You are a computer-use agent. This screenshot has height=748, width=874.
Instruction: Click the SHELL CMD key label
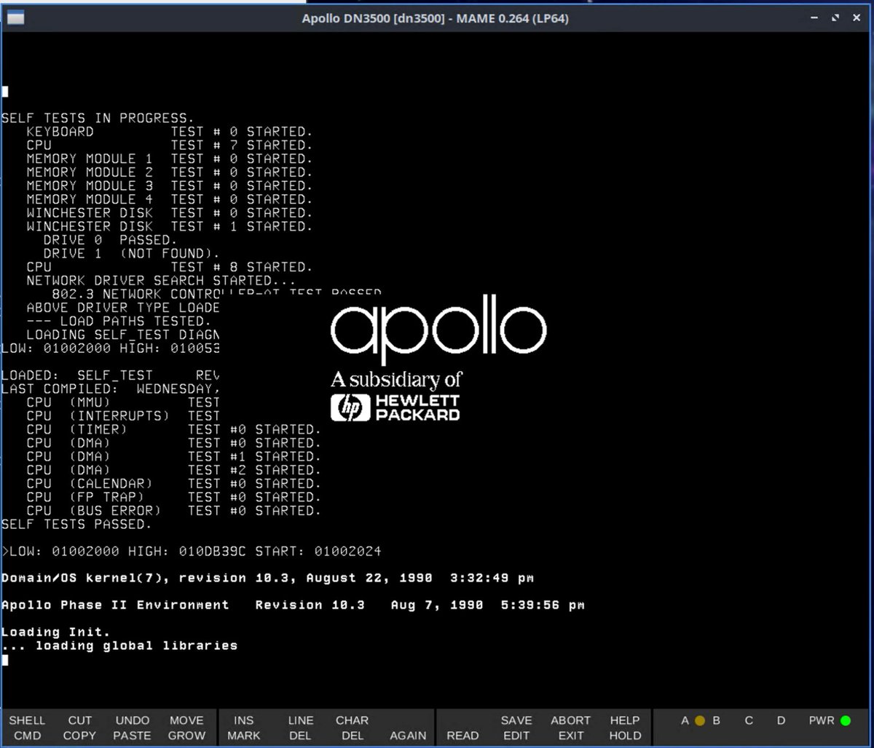point(27,728)
